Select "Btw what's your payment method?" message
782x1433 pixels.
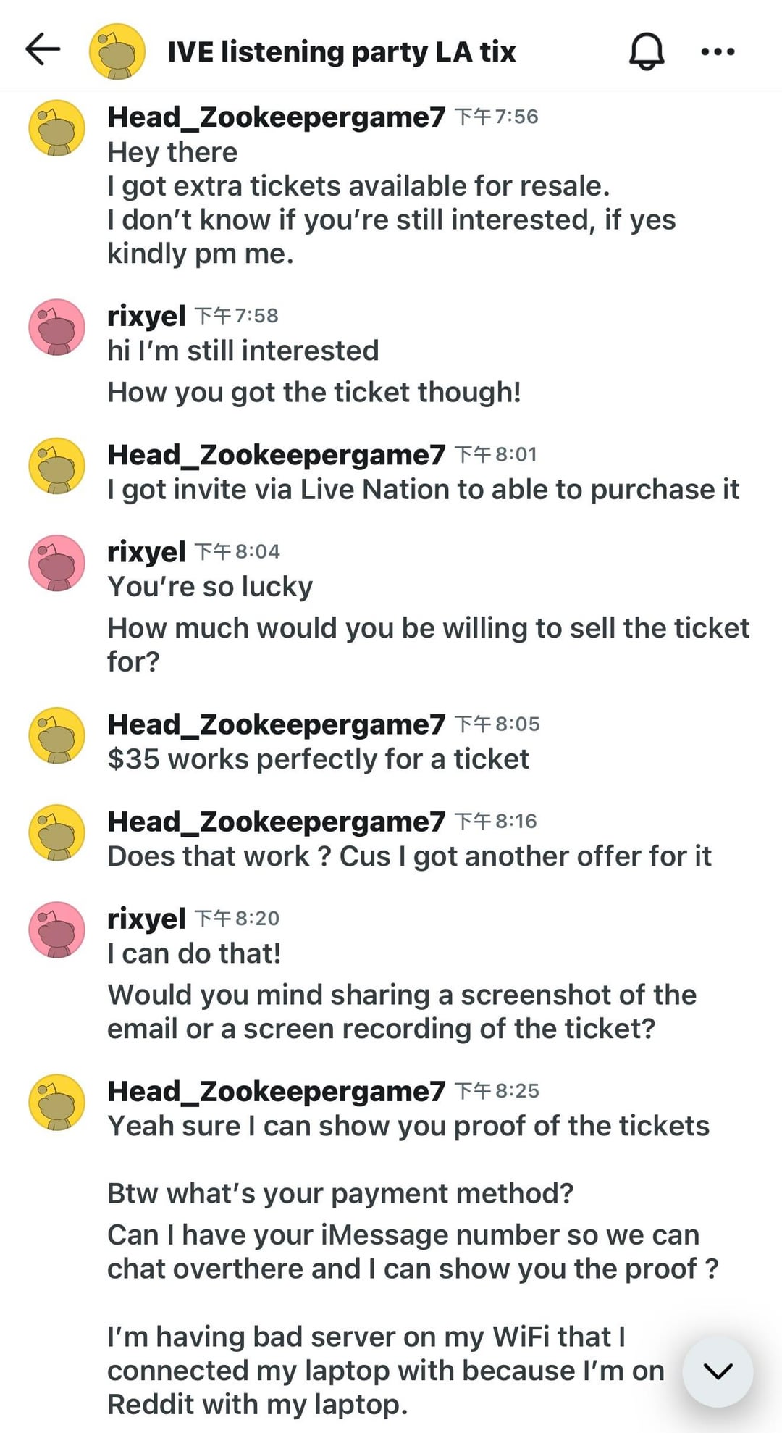click(x=340, y=1193)
